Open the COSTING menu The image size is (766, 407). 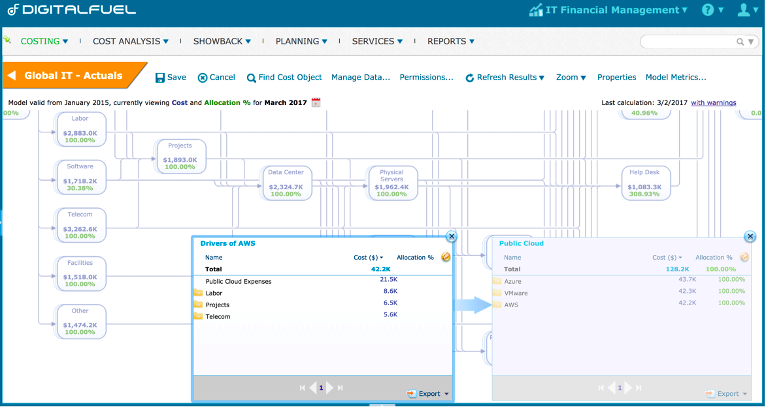pos(44,42)
